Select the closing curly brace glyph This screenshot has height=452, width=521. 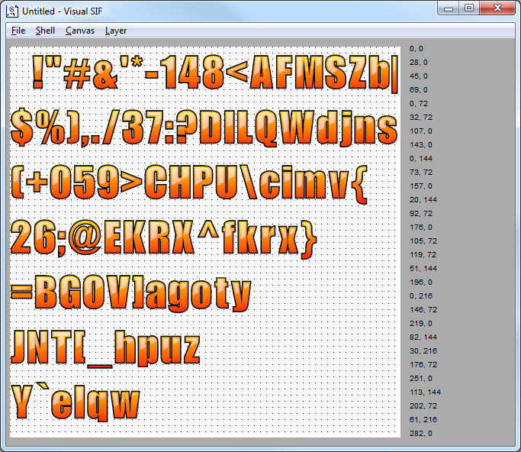click(306, 240)
